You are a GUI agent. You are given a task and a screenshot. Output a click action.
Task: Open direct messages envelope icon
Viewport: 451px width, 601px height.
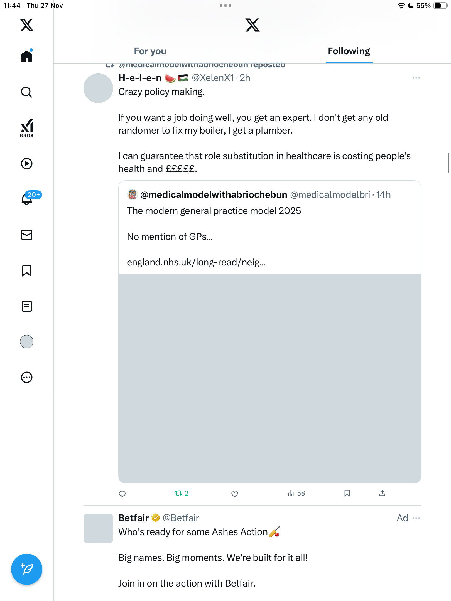[x=27, y=235]
